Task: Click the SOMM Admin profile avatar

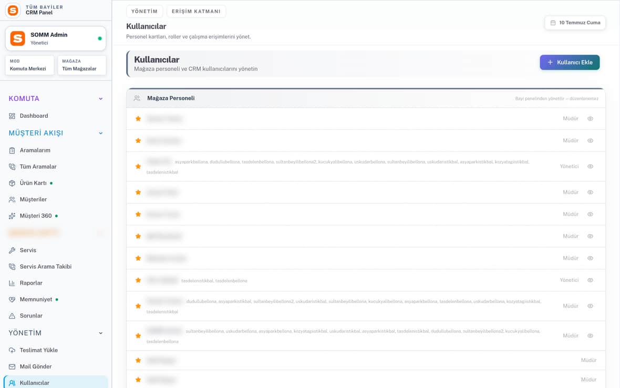Action: pyautogui.click(x=17, y=38)
